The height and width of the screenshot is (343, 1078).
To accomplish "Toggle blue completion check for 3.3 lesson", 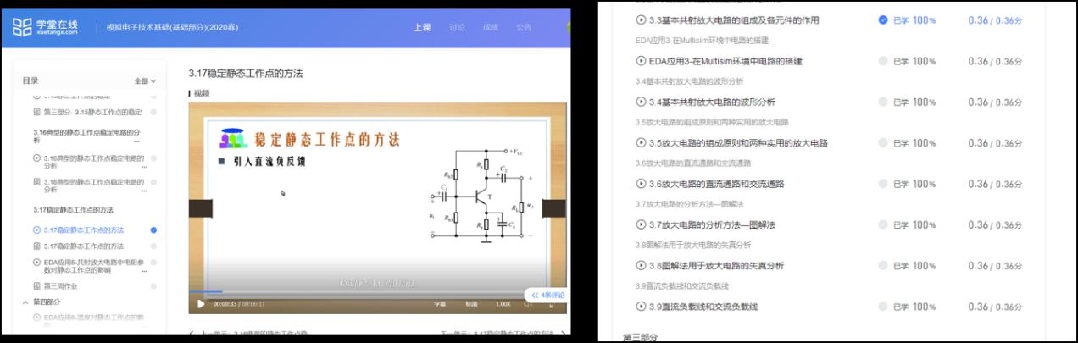I will (883, 19).
